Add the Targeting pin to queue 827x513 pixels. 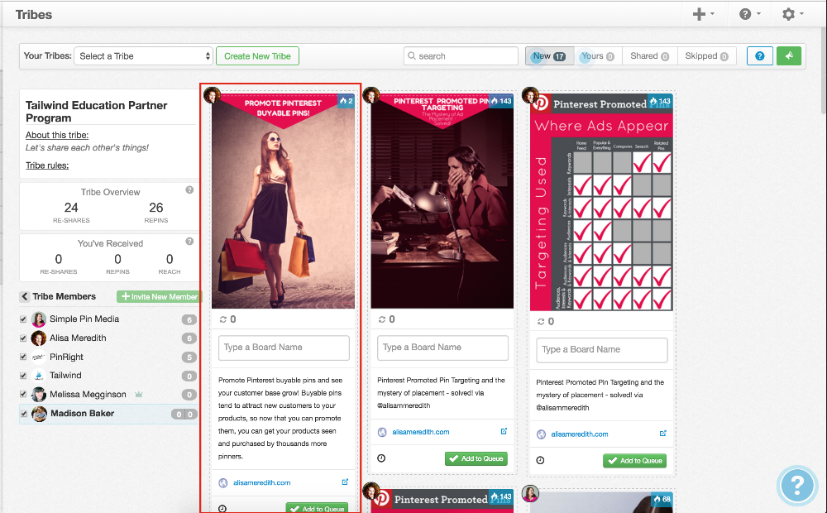click(x=476, y=458)
